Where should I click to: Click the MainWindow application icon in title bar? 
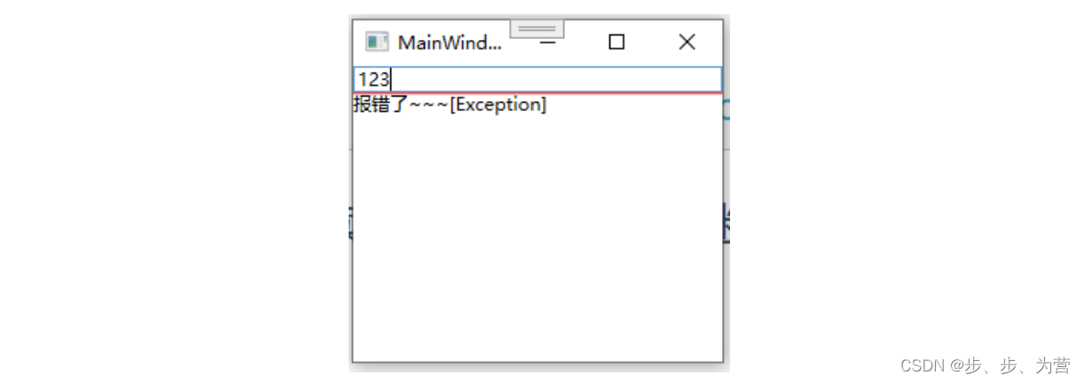pyautogui.click(x=377, y=42)
